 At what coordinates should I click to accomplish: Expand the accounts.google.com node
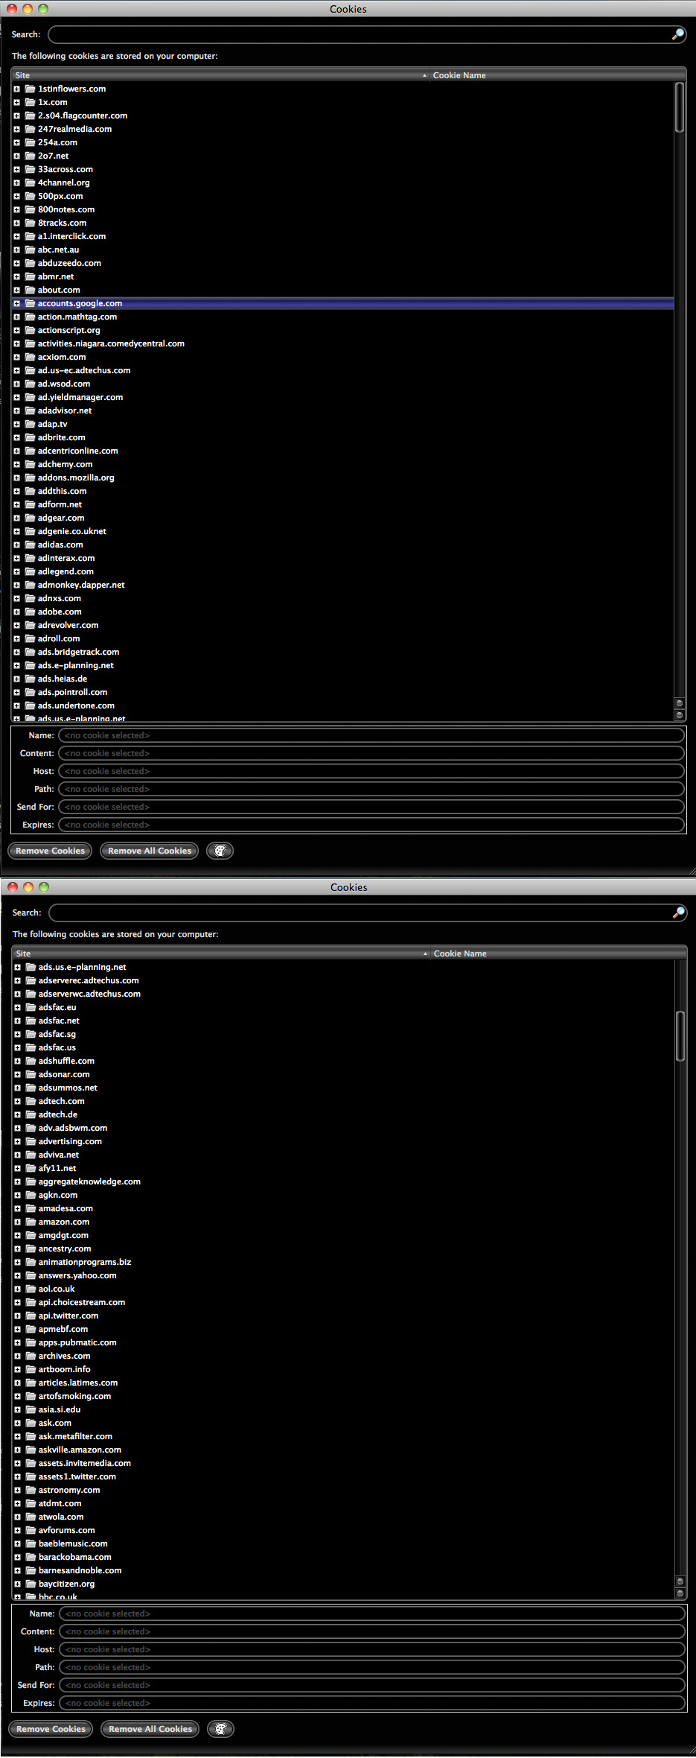(x=16, y=303)
